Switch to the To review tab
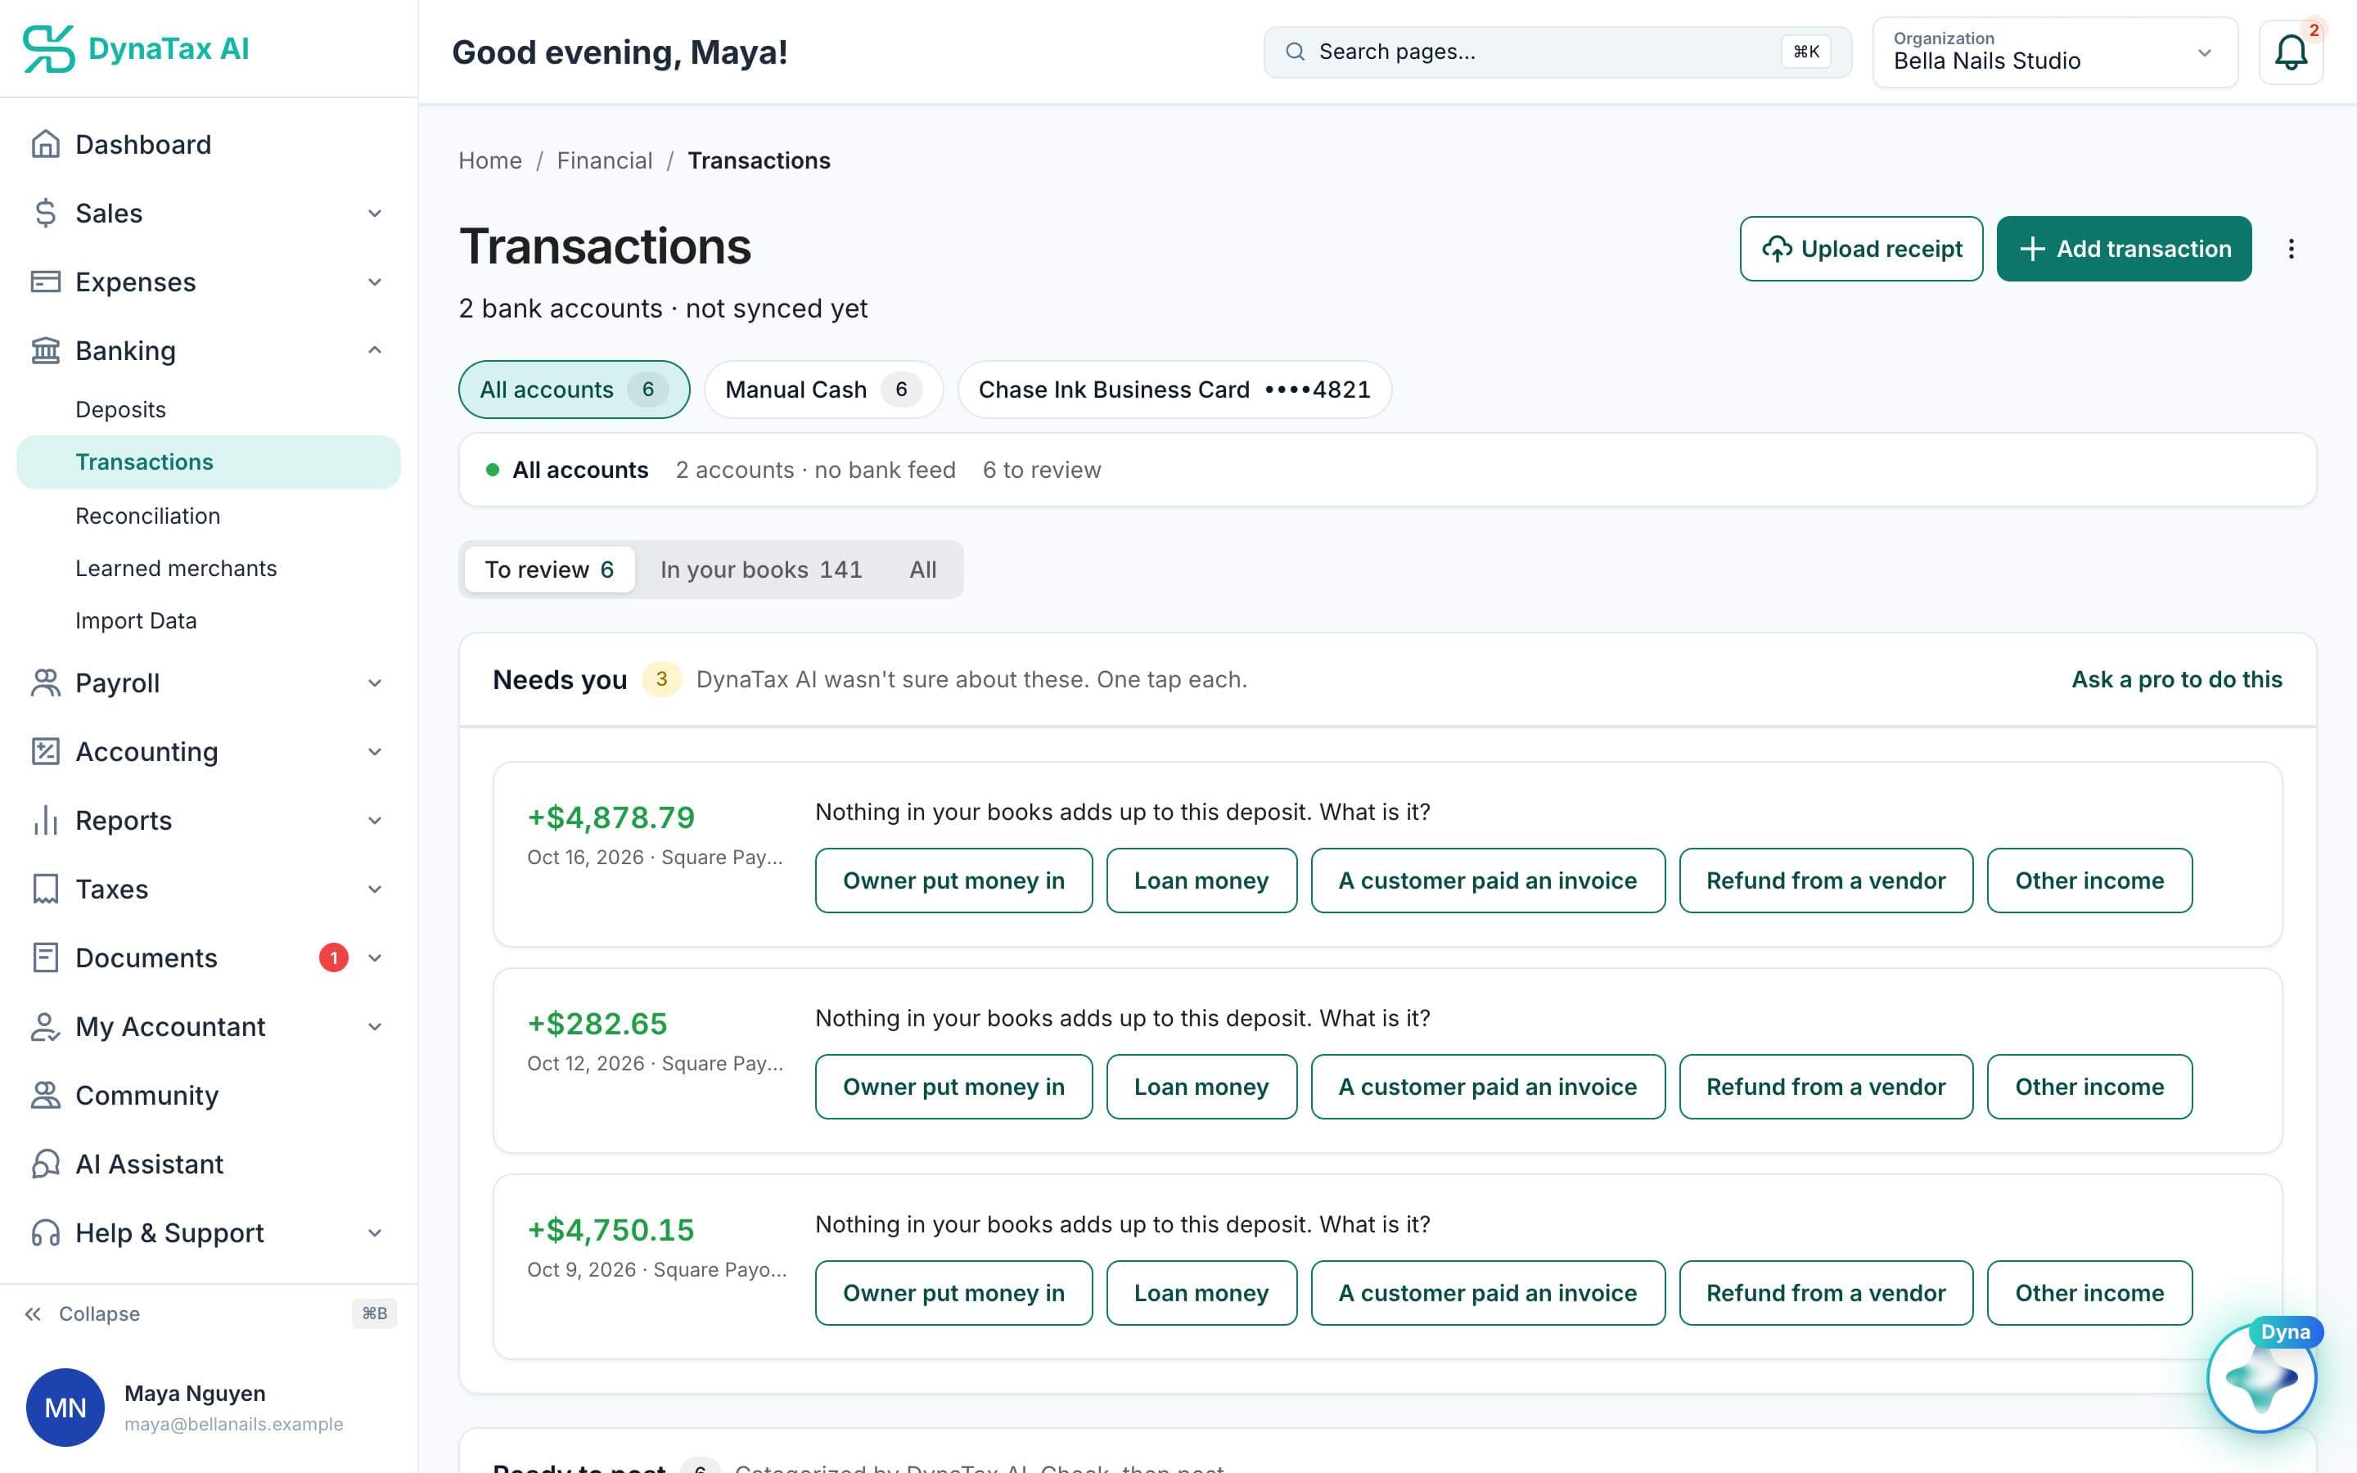 click(x=549, y=569)
